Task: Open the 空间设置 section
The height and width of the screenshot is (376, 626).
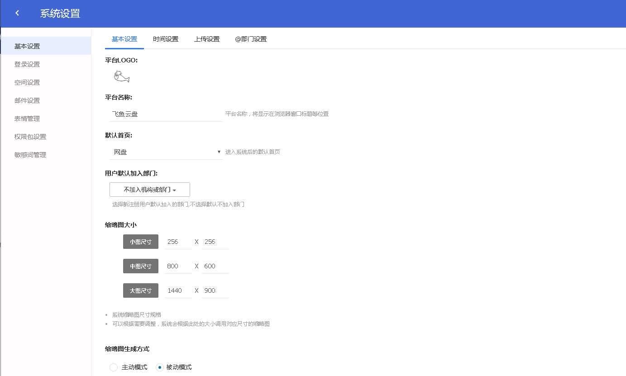Action: (28, 82)
